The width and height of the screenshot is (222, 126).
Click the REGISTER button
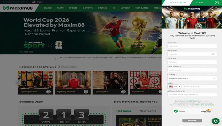tap(192, 121)
